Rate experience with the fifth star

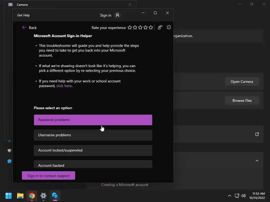(x=151, y=27)
